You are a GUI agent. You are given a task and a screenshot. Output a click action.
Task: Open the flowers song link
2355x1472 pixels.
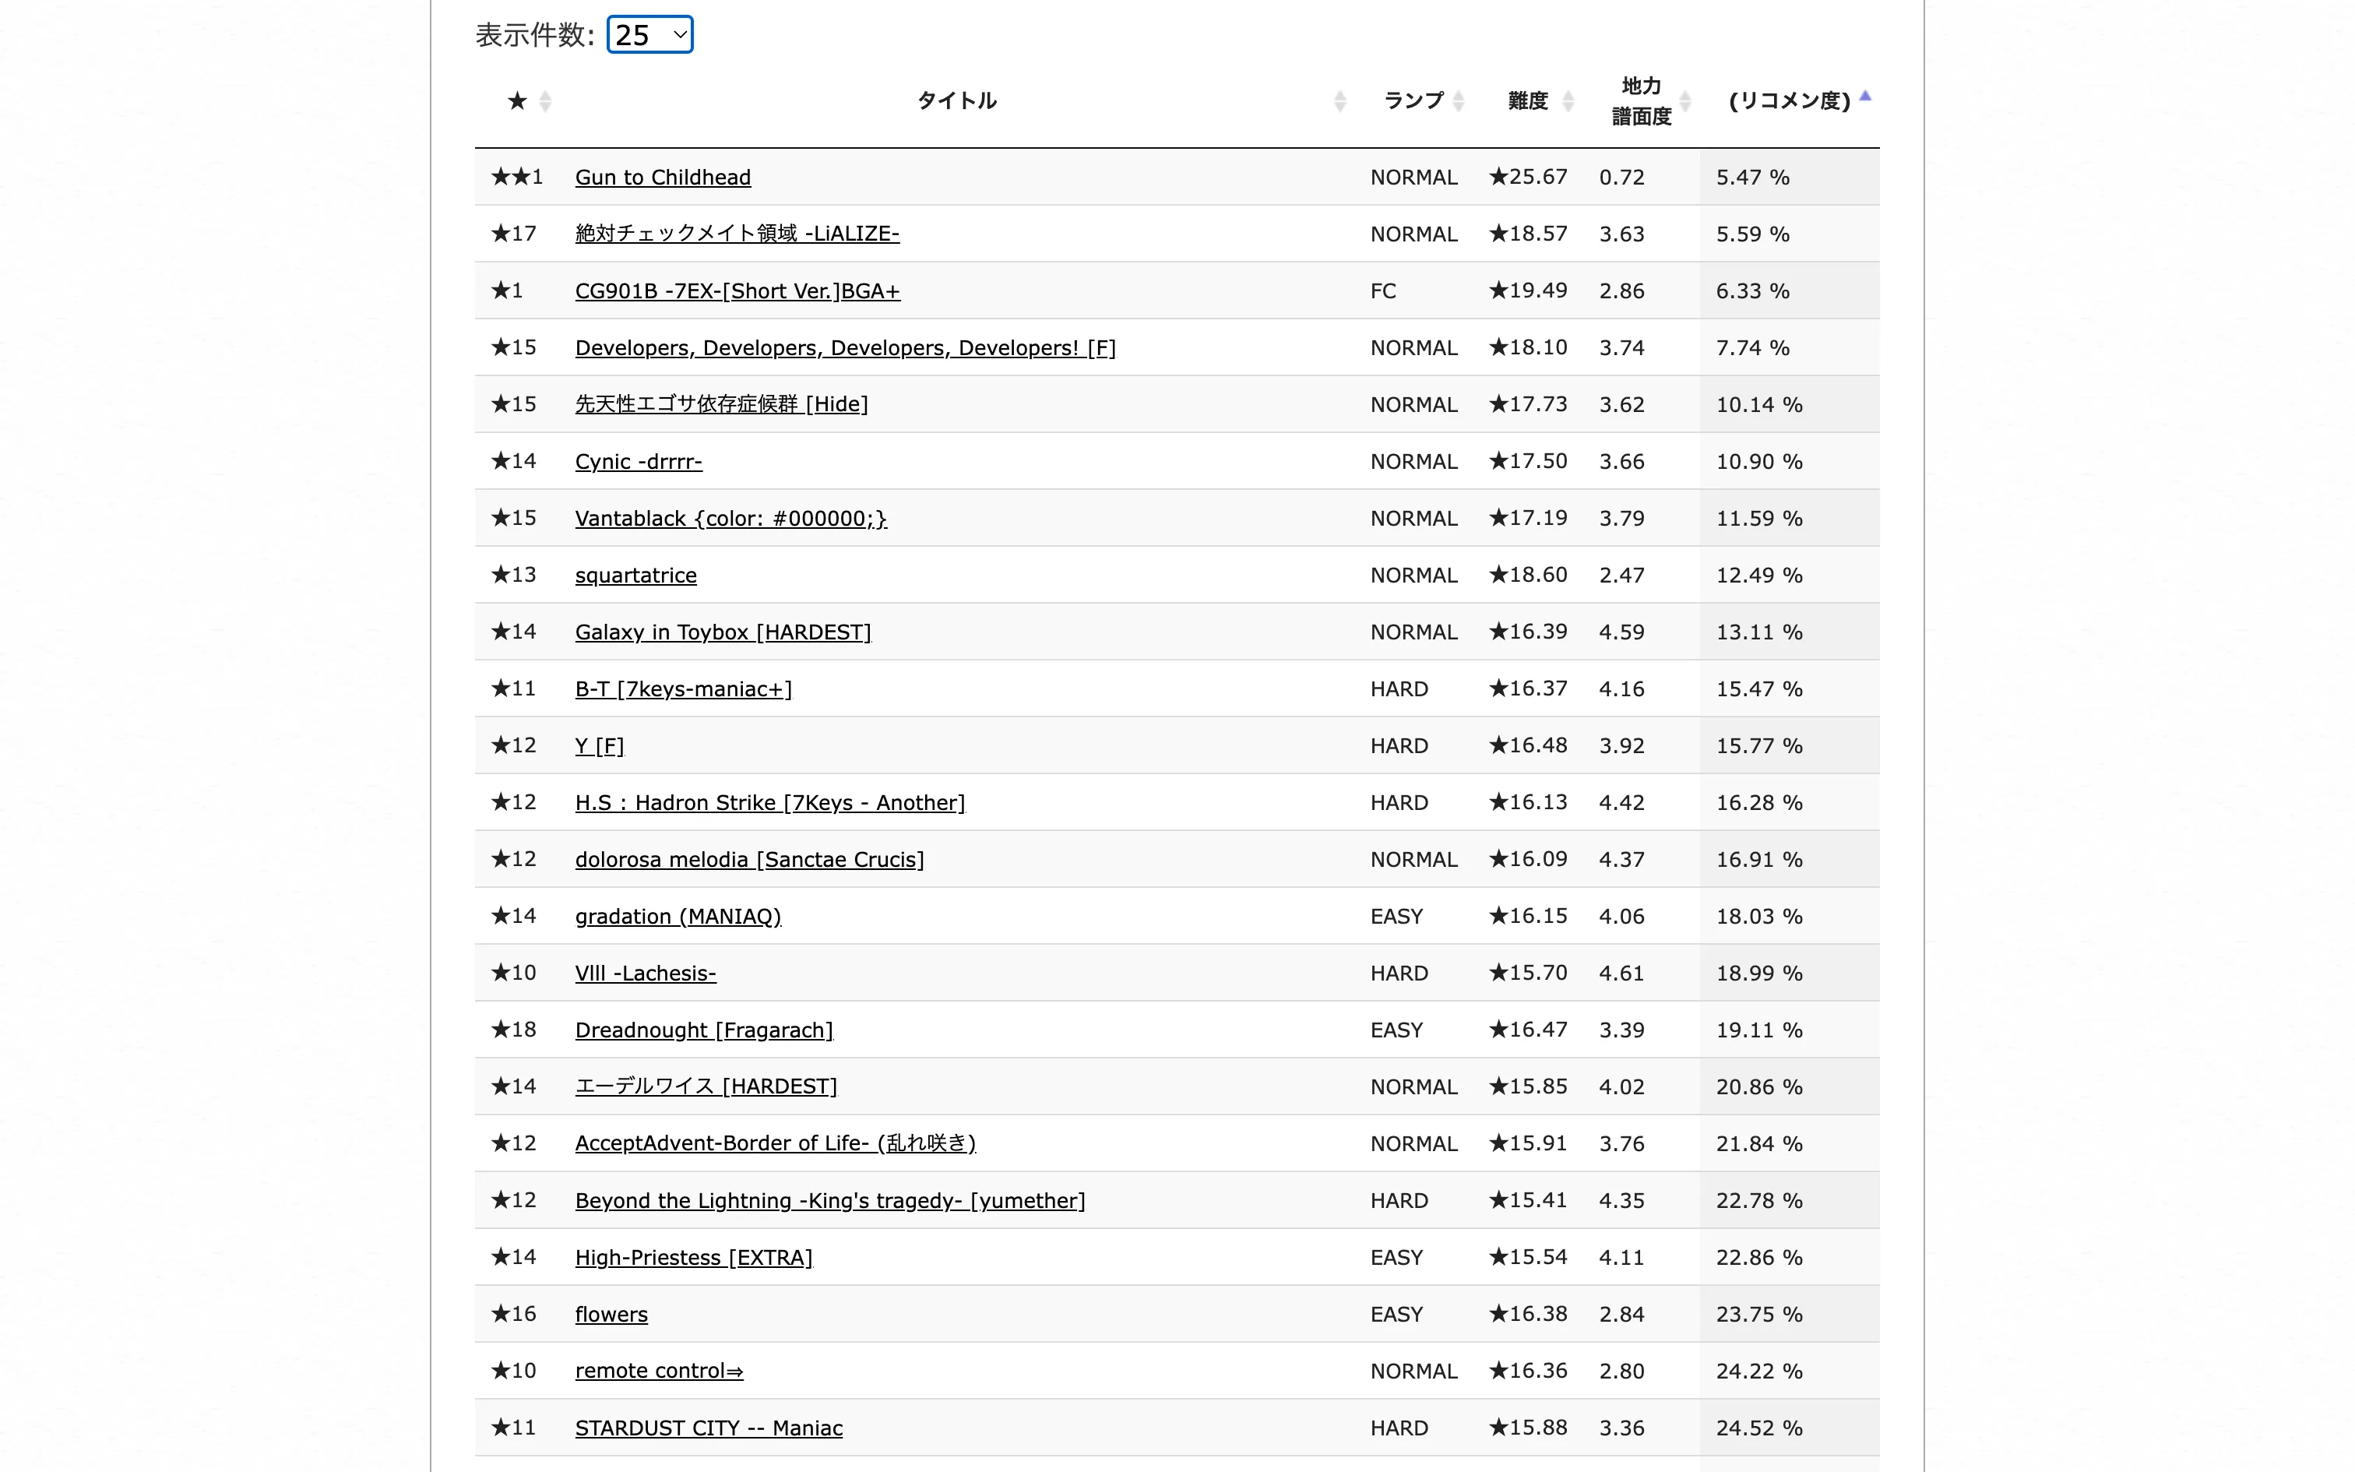(611, 1315)
